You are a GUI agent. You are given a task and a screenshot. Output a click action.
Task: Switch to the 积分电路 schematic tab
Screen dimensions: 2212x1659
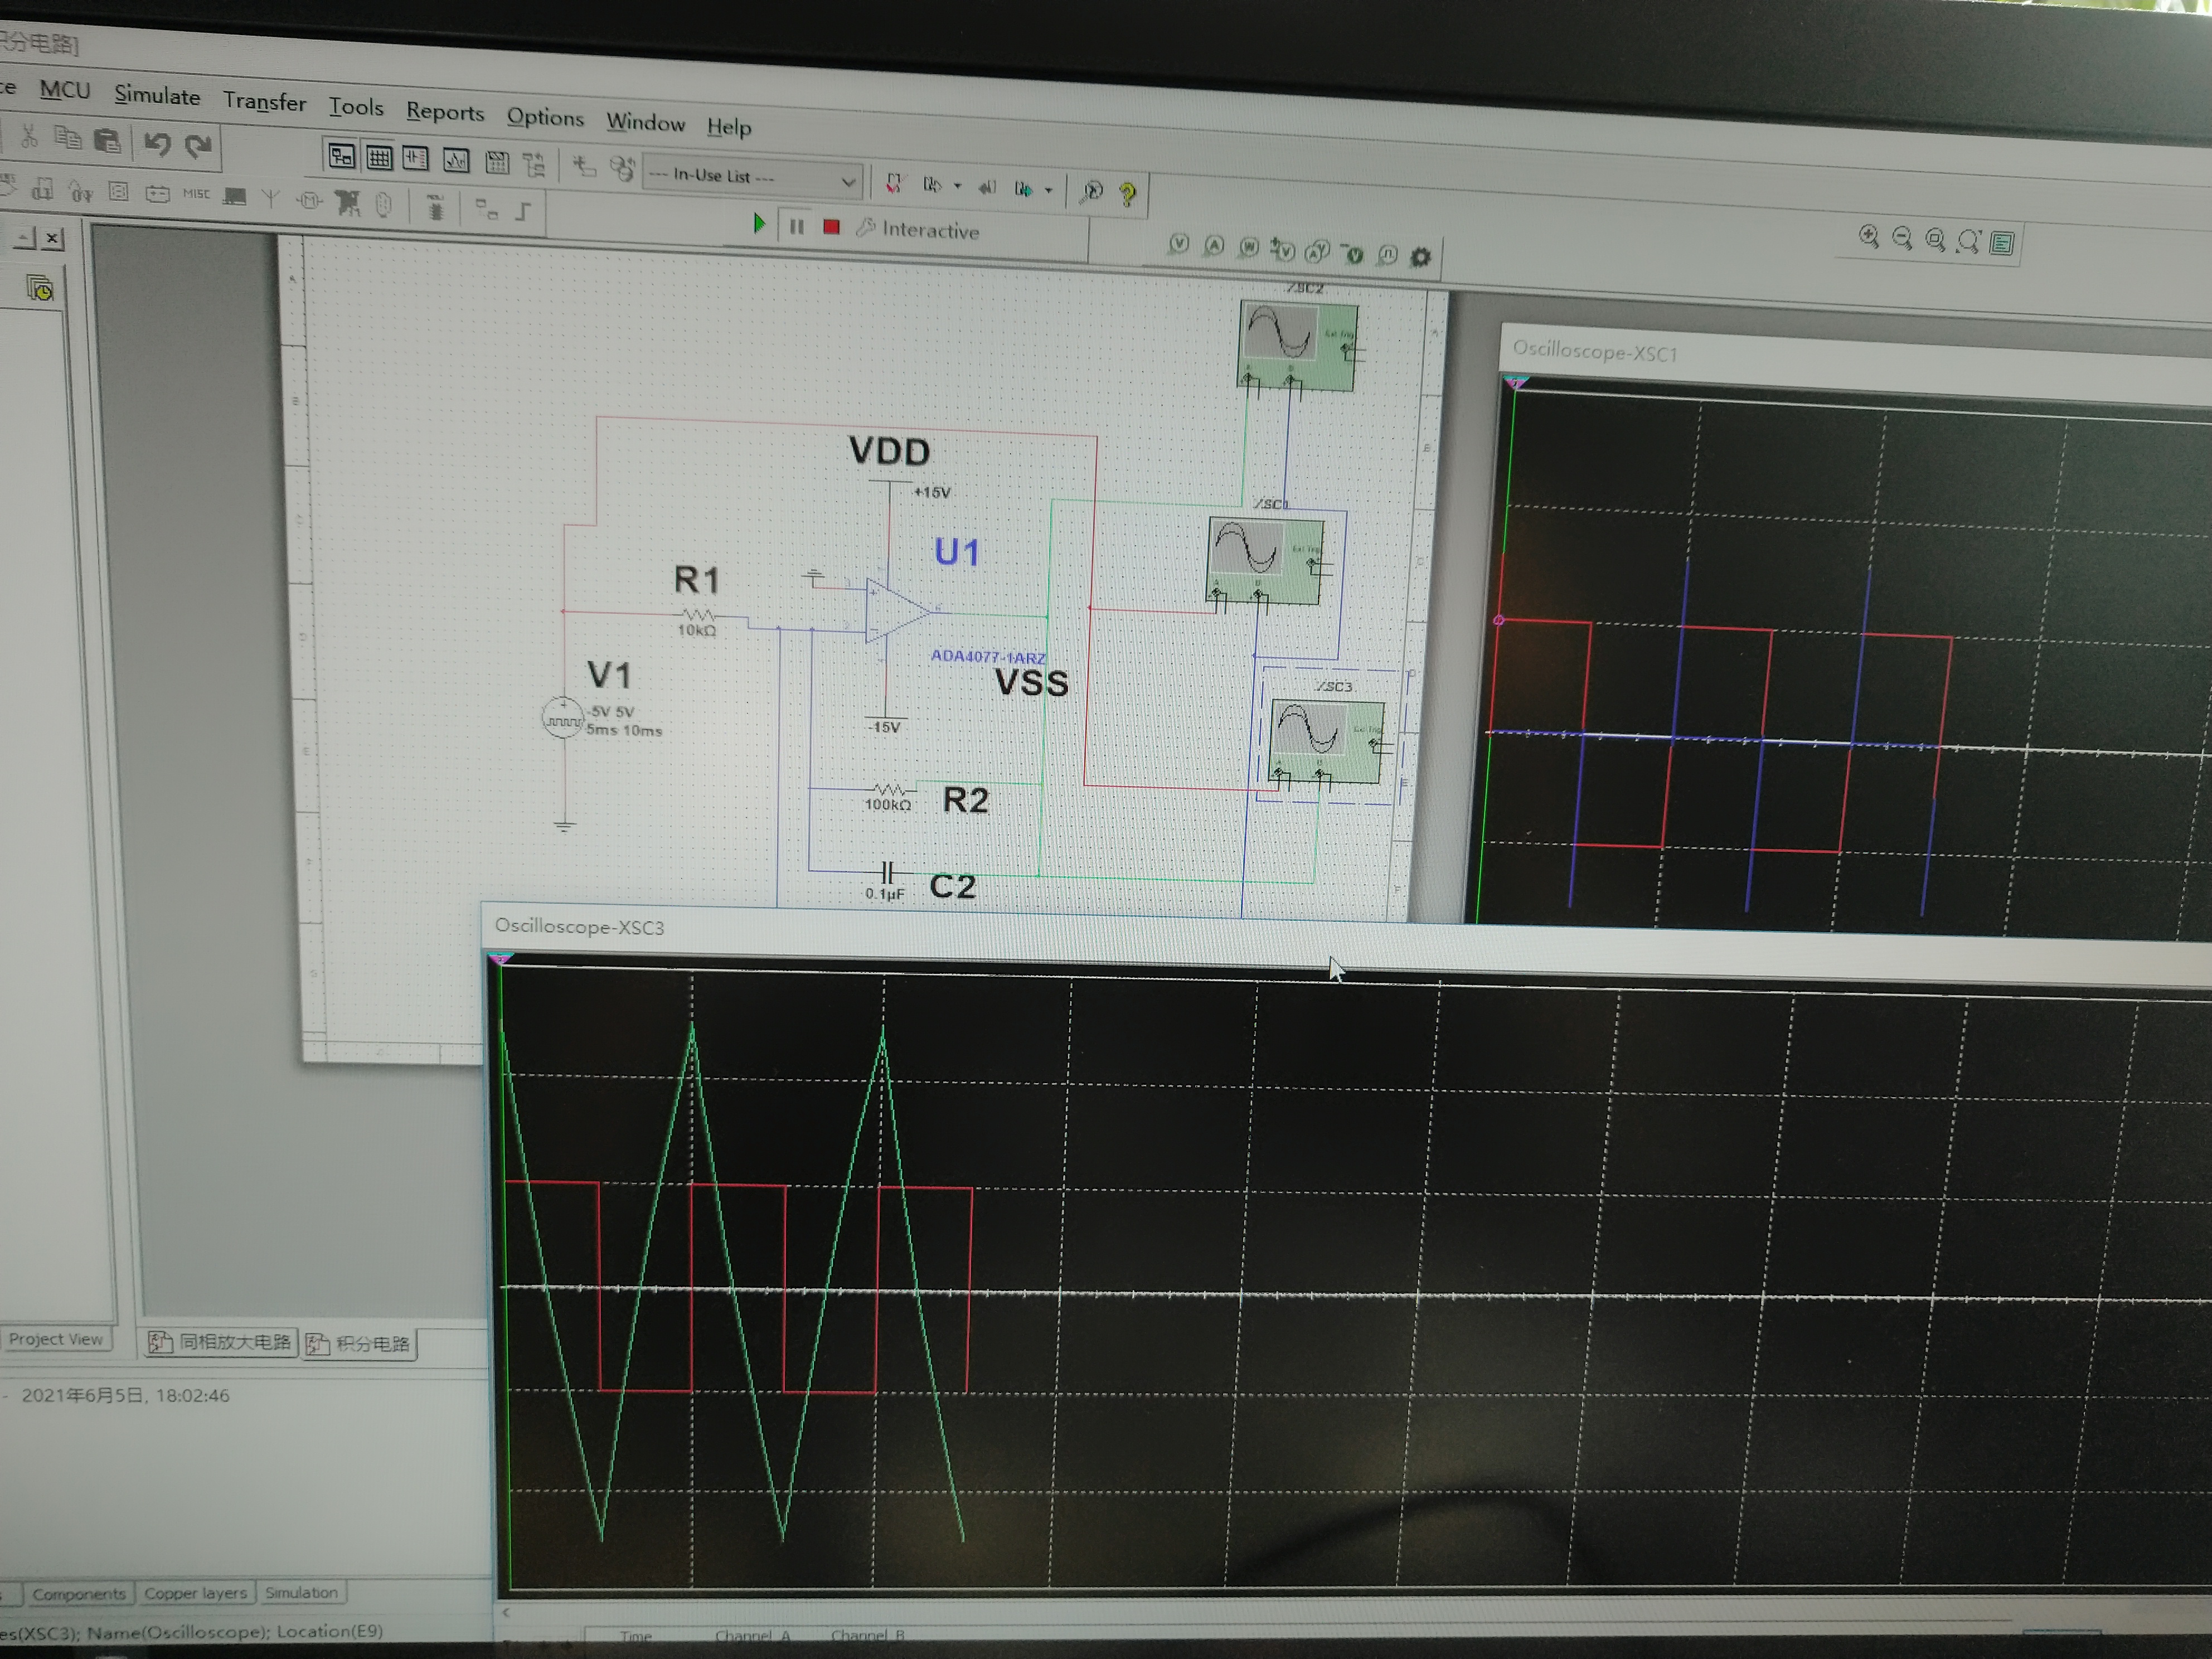coord(359,1344)
